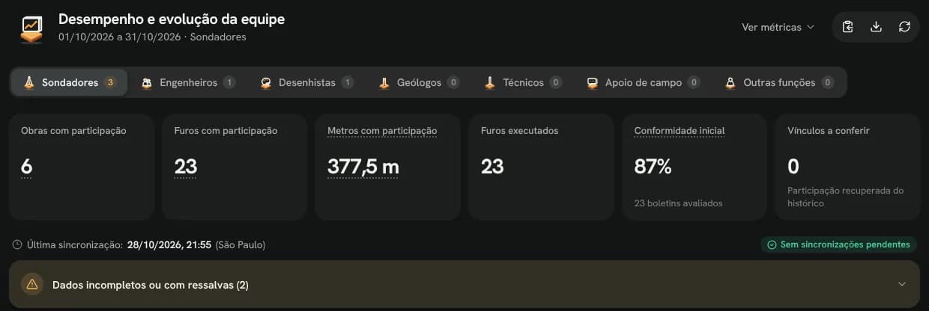
Task: Click the value 6 under Obras com participação
Action: click(26, 167)
